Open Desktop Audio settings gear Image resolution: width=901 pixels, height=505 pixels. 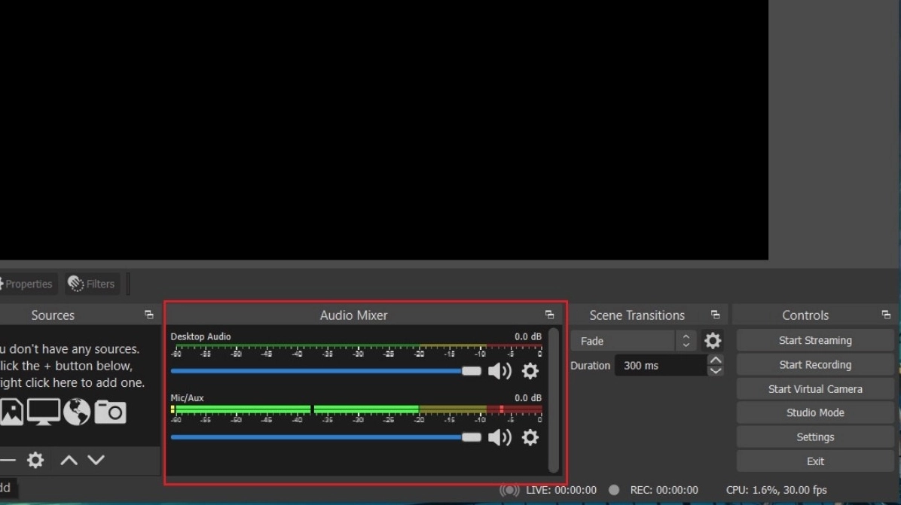530,371
